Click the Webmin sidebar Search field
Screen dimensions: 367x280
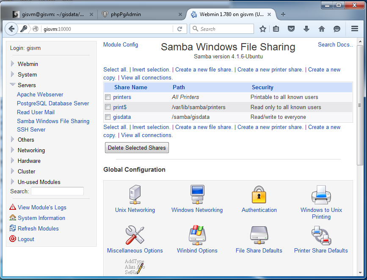[57, 191]
